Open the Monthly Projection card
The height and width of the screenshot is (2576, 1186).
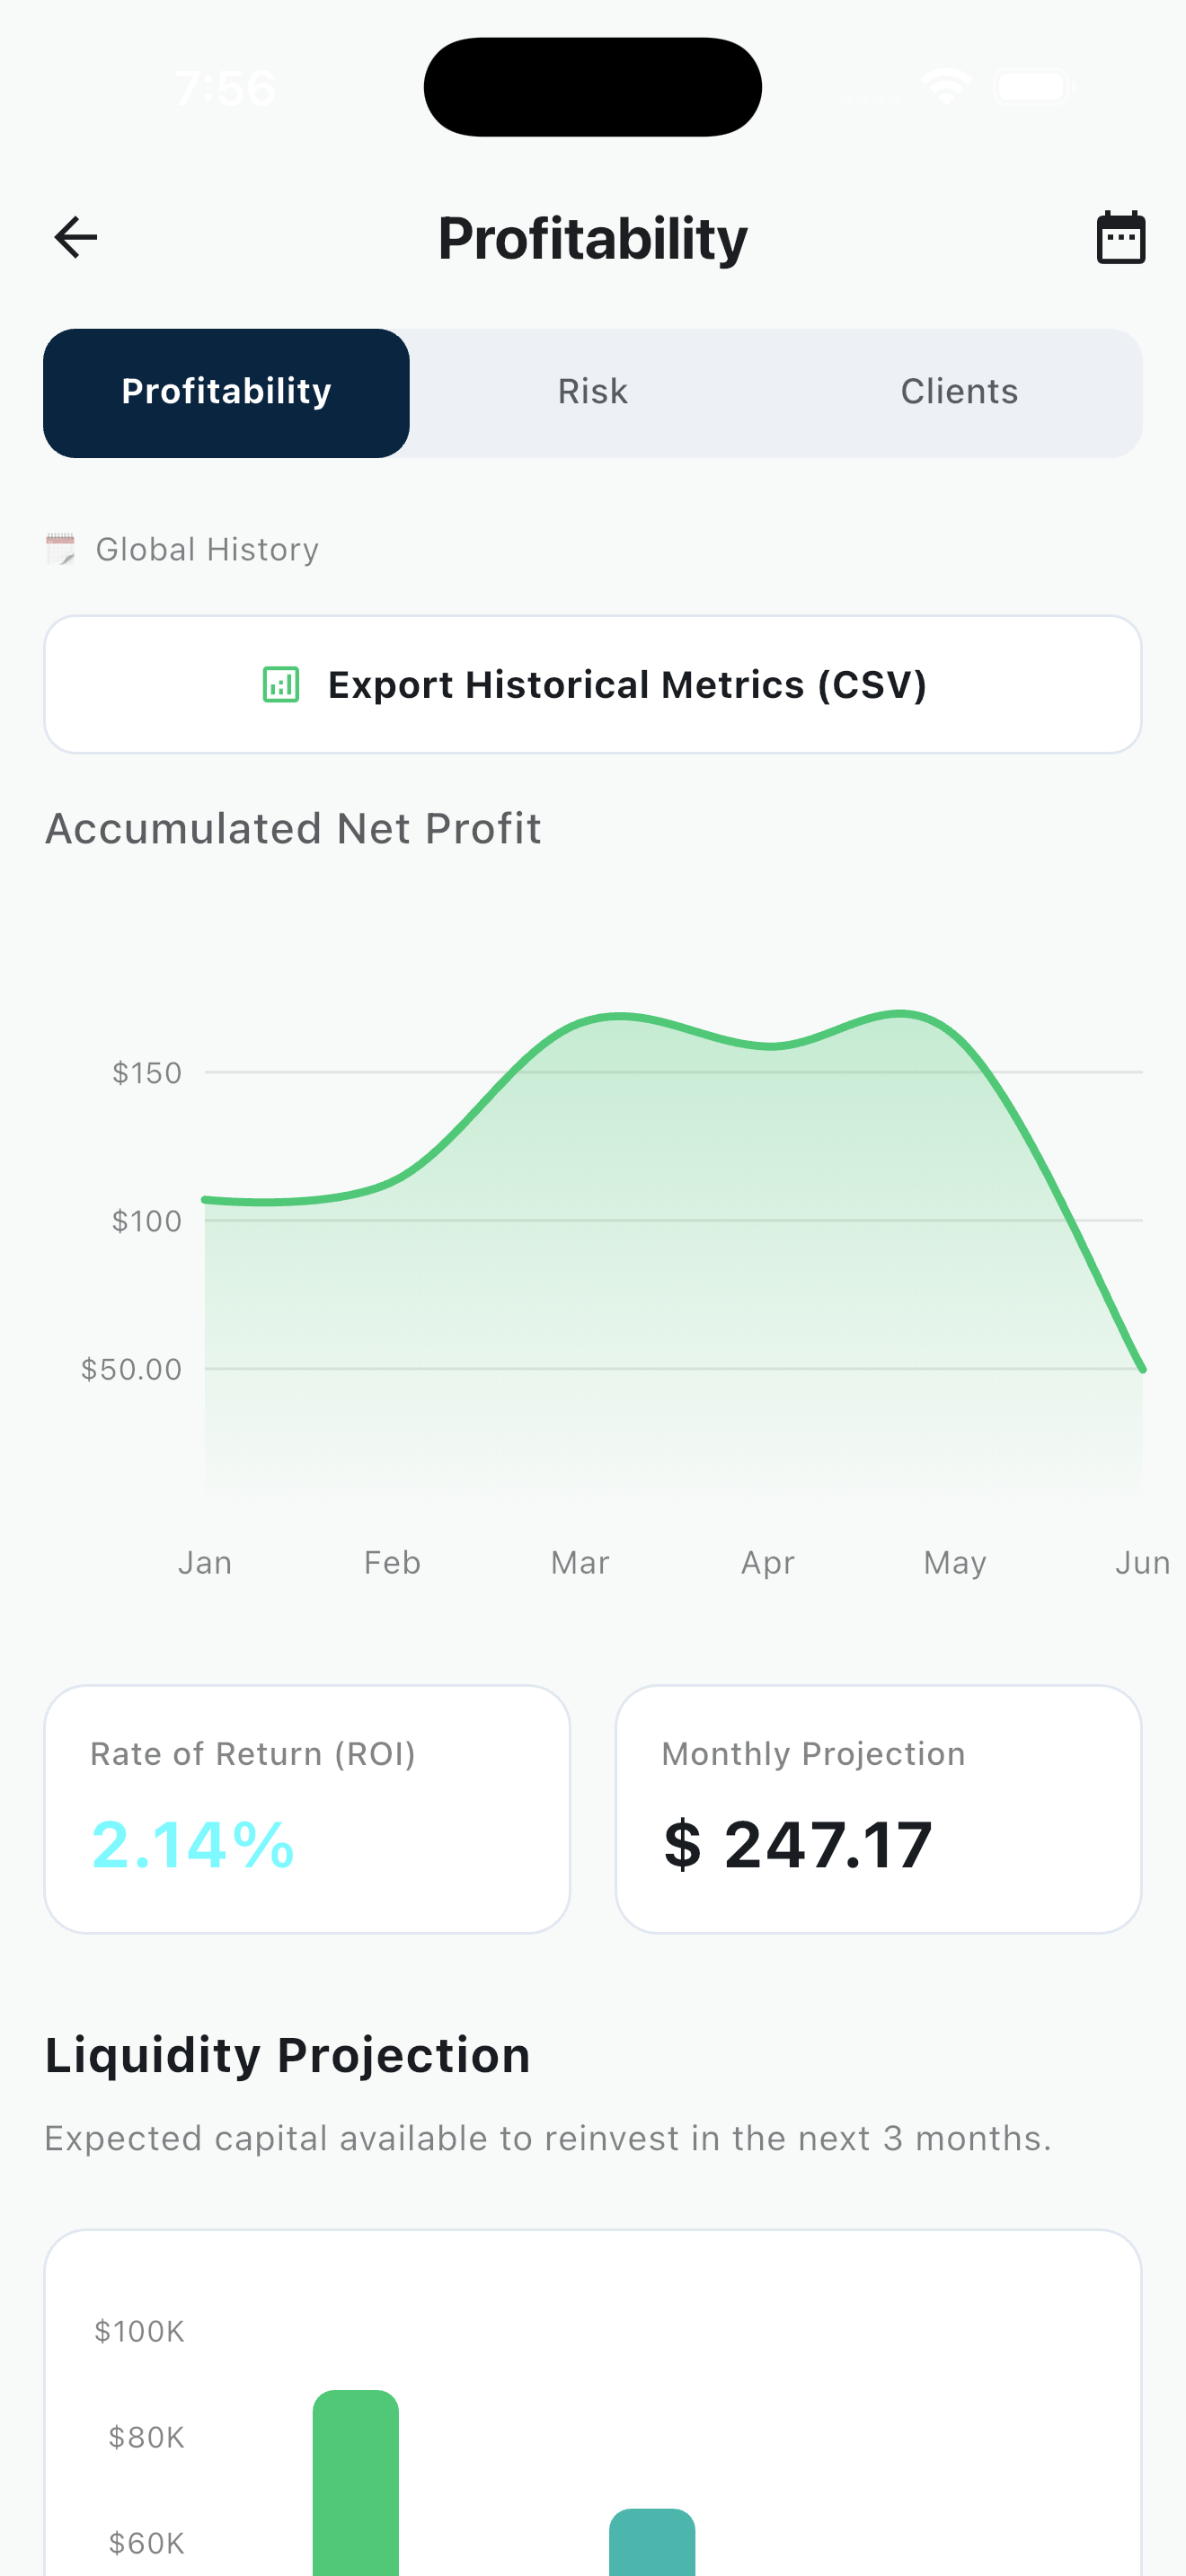coord(878,1809)
